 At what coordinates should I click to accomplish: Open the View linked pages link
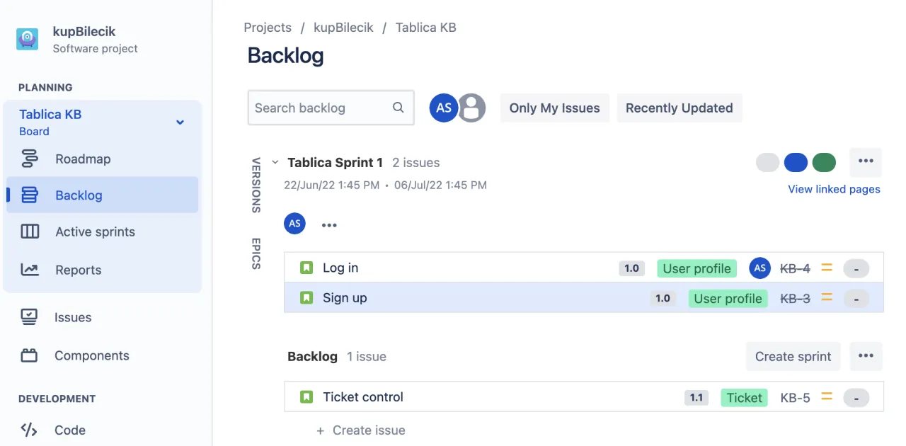[834, 189]
